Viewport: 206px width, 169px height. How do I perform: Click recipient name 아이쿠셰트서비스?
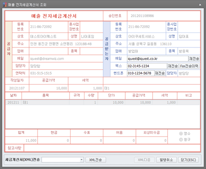[x=142, y=37]
